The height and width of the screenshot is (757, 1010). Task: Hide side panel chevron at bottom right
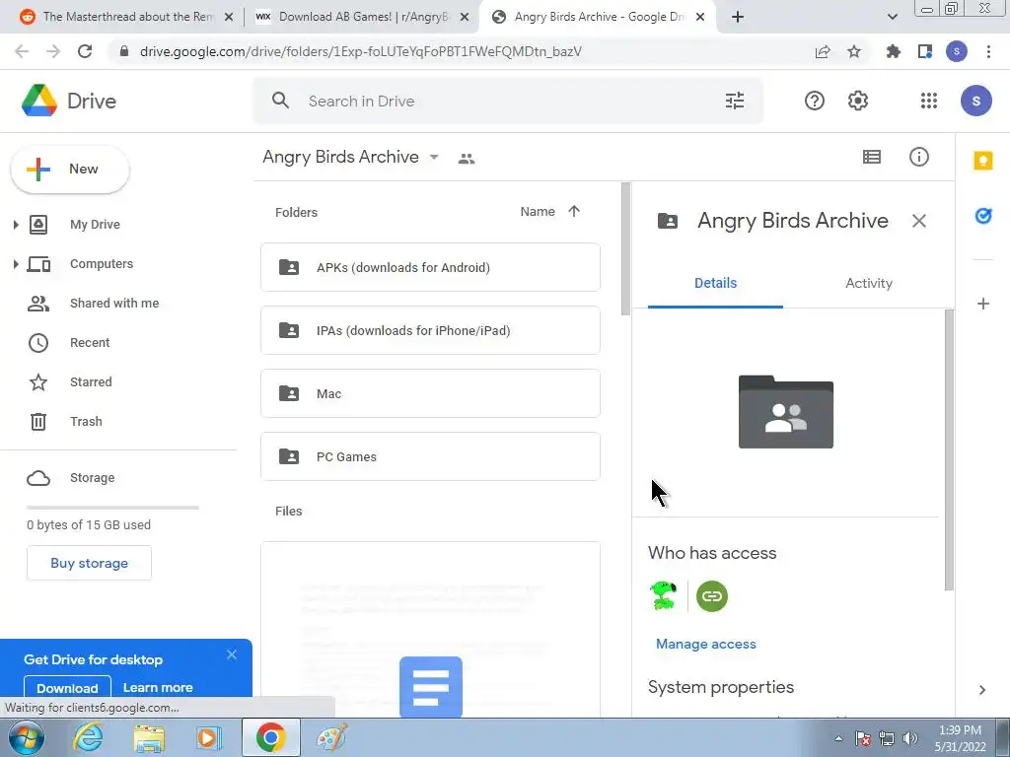click(982, 690)
